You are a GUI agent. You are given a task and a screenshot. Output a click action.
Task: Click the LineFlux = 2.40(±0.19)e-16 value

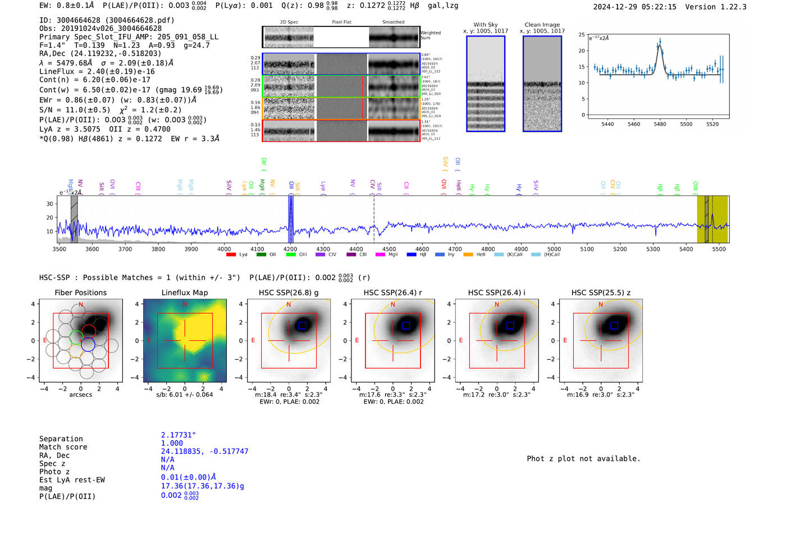(x=97, y=72)
